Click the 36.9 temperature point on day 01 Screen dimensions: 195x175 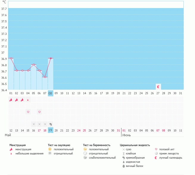[11, 58]
